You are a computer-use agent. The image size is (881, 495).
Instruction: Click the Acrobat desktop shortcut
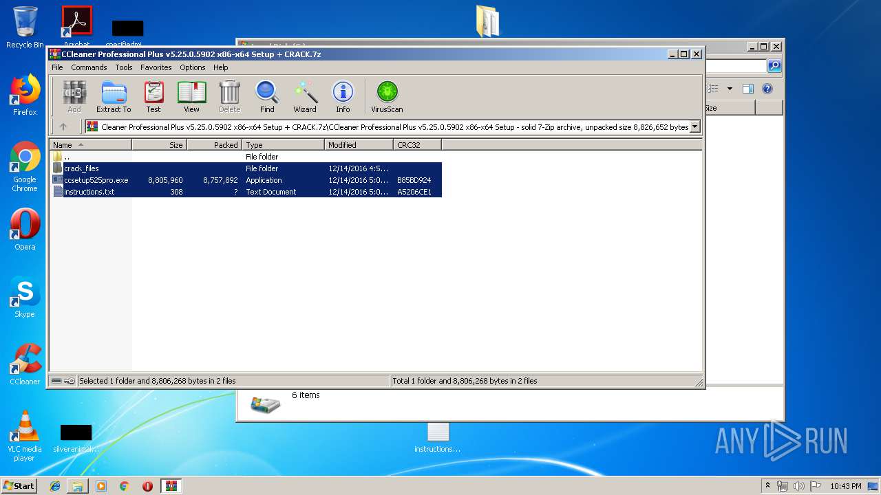point(76,27)
